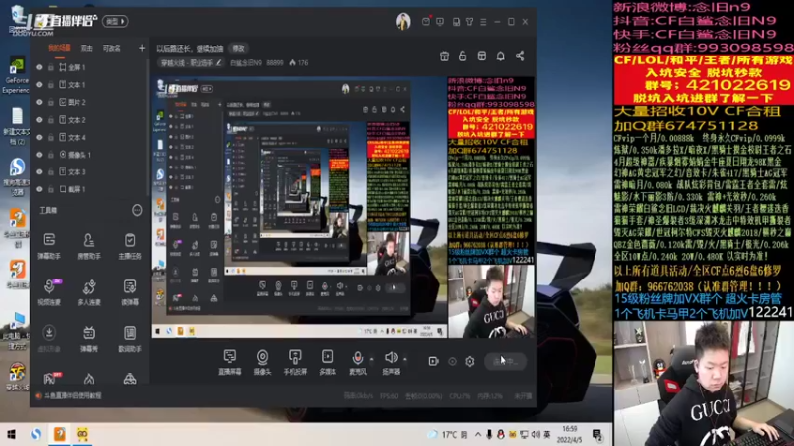This screenshot has height=446, width=794.
Task: Open the user avatar in title bar
Action: coord(403,22)
